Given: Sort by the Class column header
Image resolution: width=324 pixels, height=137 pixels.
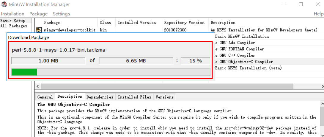Looking at the screenshot, I should [107, 23].
